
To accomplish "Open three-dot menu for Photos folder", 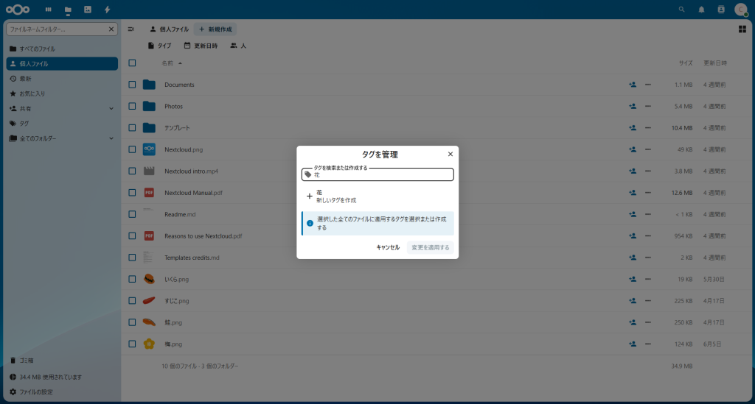I will (x=648, y=106).
